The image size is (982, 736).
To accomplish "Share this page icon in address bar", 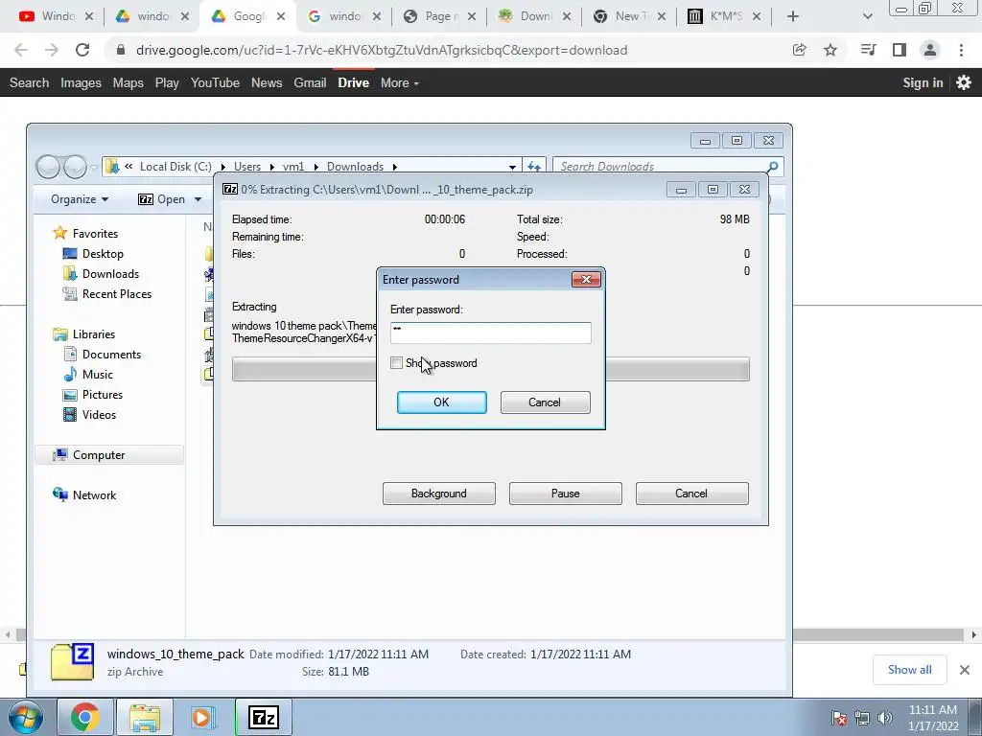I will (799, 50).
